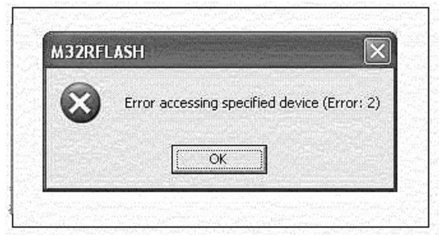The height and width of the screenshot is (235, 439).
Task: Close the M32RFLASH dialog with X
Action: pyautogui.click(x=378, y=51)
